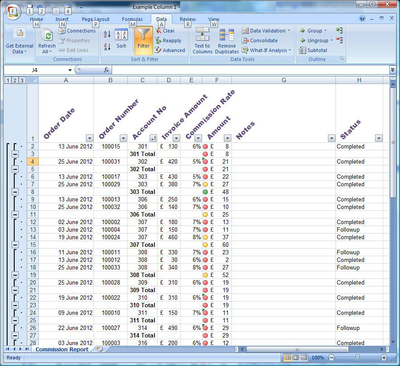Open Order Date filter dropdown
The image size is (400, 366).
pyautogui.click(x=89, y=138)
